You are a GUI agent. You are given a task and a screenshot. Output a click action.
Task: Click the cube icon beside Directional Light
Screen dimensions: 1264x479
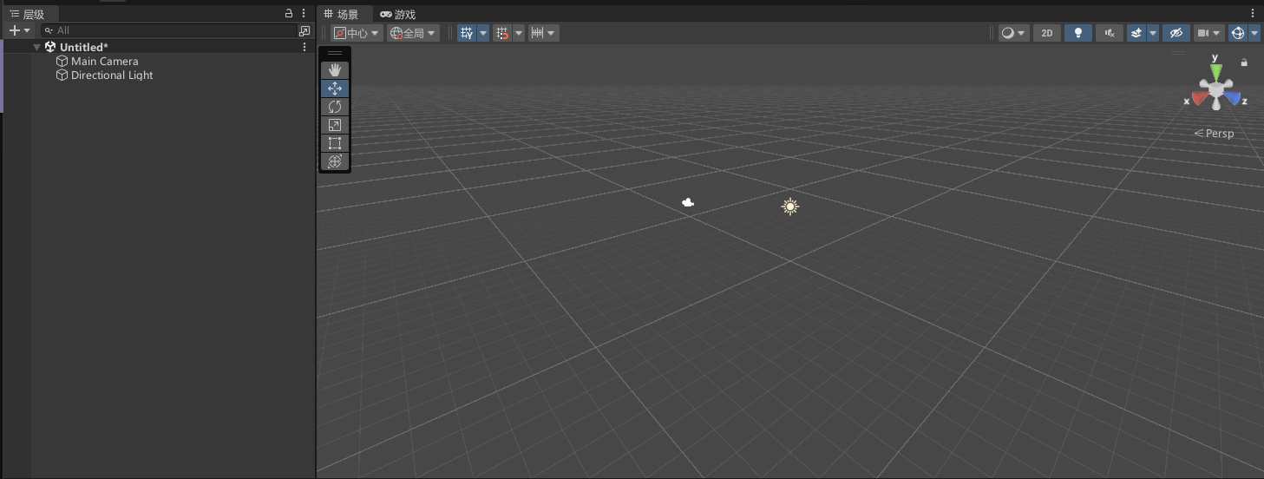click(62, 75)
